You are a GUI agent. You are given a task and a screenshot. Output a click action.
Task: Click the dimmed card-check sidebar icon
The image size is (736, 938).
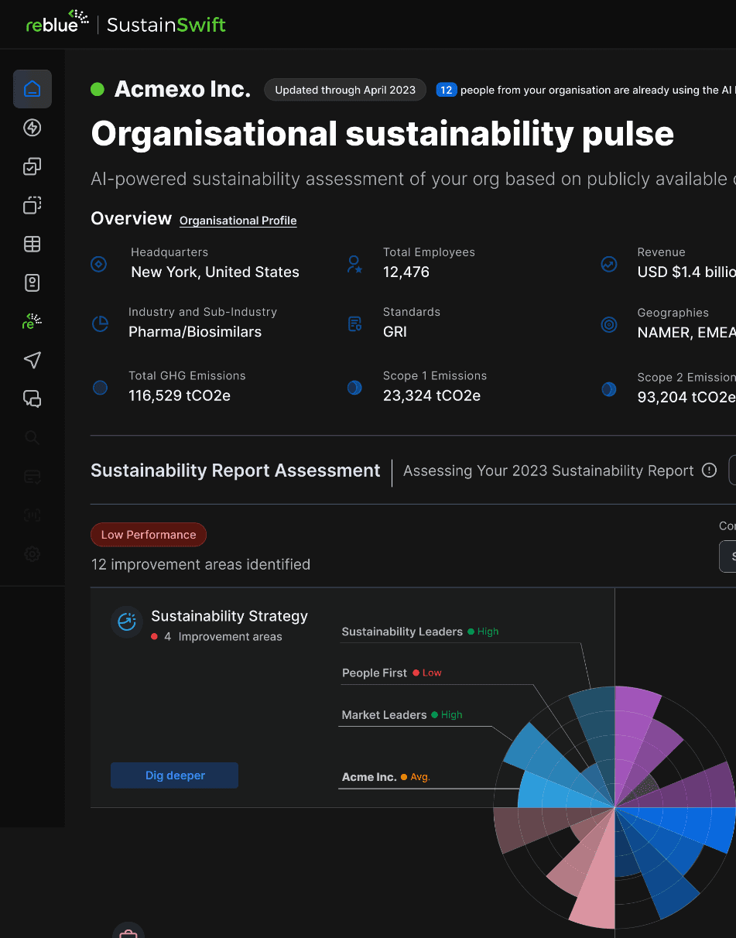(x=33, y=477)
